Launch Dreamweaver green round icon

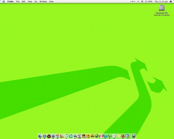tap(97, 136)
